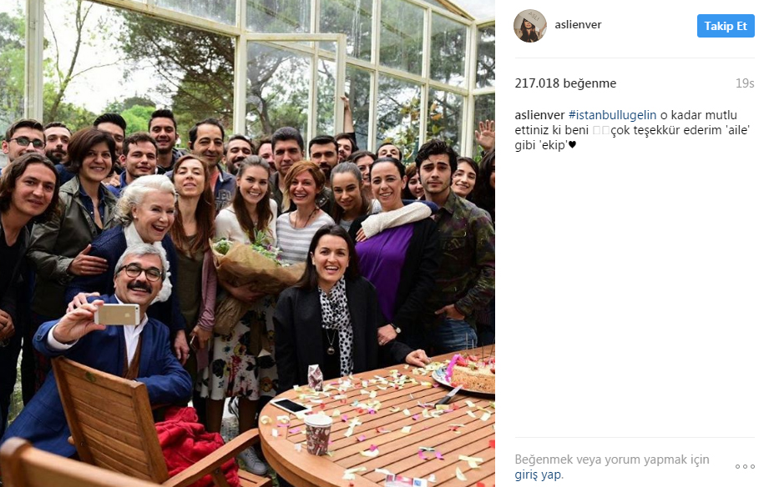769x487 pixels.
Task: Follow the account with Takip Et
Action: pyautogui.click(x=726, y=26)
